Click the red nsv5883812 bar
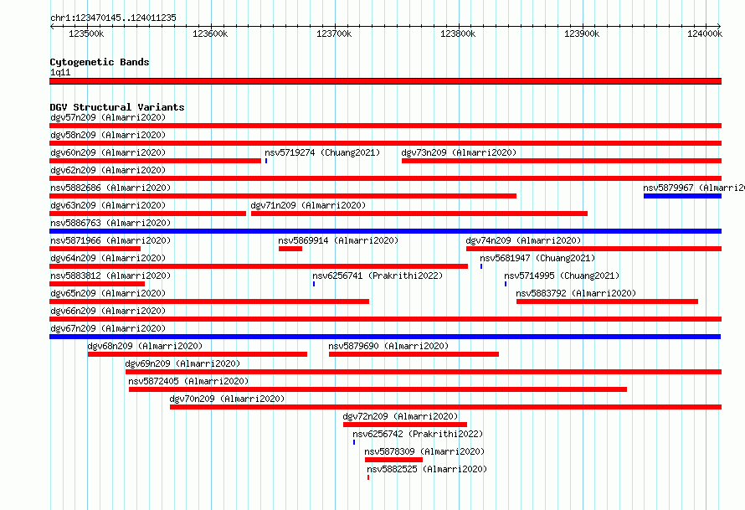Screen dimensions: 745x510 pos(97,284)
